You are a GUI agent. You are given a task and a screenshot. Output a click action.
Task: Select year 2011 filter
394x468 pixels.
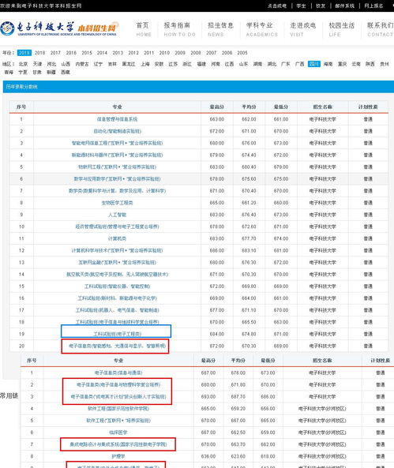pyautogui.click(x=148, y=53)
